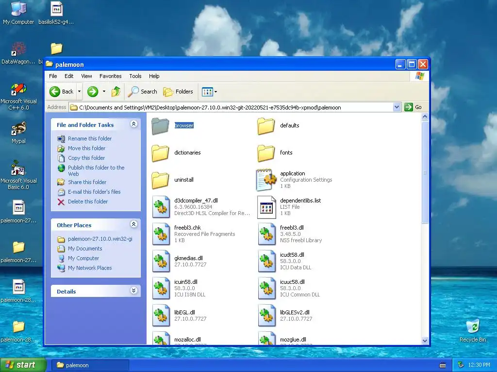Open the Back history dropdown arrow
The height and width of the screenshot is (372, 497).
[79, 92]
